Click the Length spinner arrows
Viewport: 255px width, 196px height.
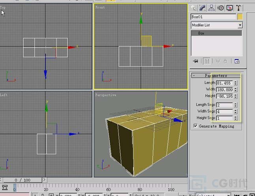[235, 83]
